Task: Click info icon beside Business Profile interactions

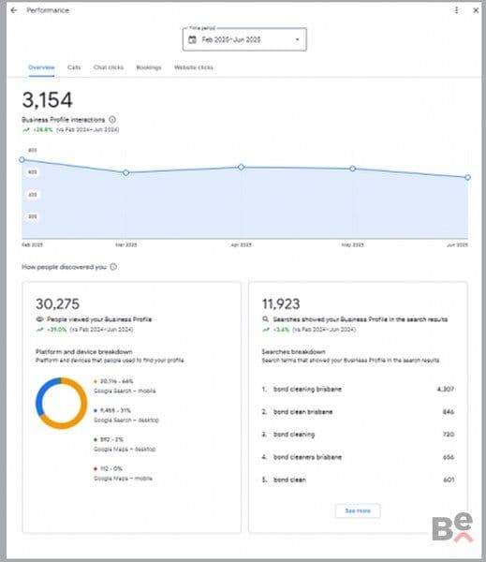Action: [112, 119]
